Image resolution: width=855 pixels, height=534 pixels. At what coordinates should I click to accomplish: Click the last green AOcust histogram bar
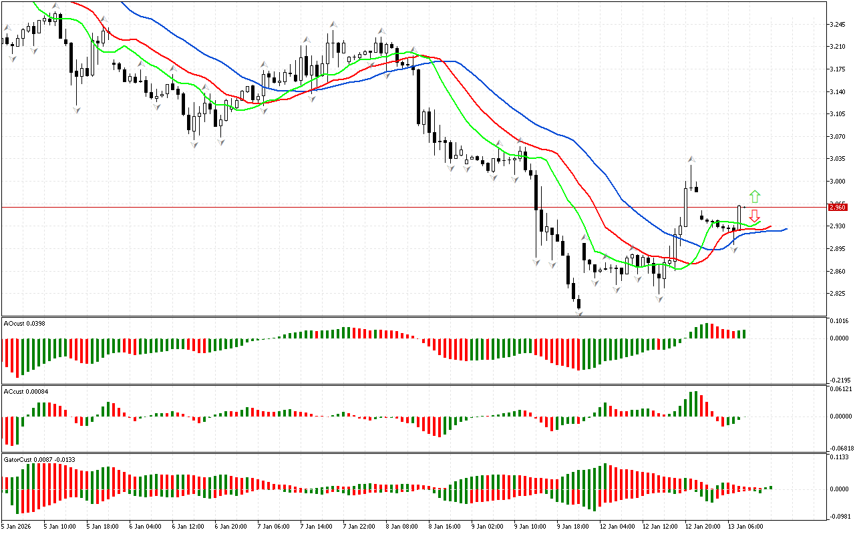[743, 334]
